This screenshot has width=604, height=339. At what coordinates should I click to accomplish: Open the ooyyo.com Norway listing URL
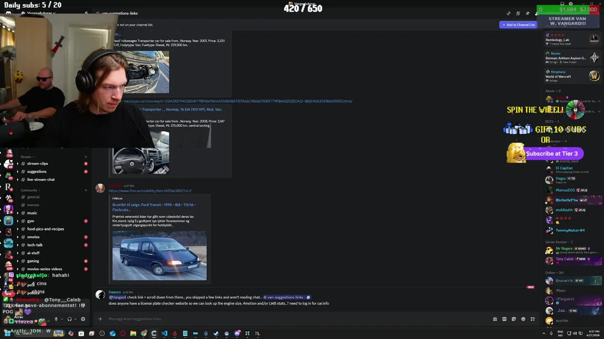[238, 101]
